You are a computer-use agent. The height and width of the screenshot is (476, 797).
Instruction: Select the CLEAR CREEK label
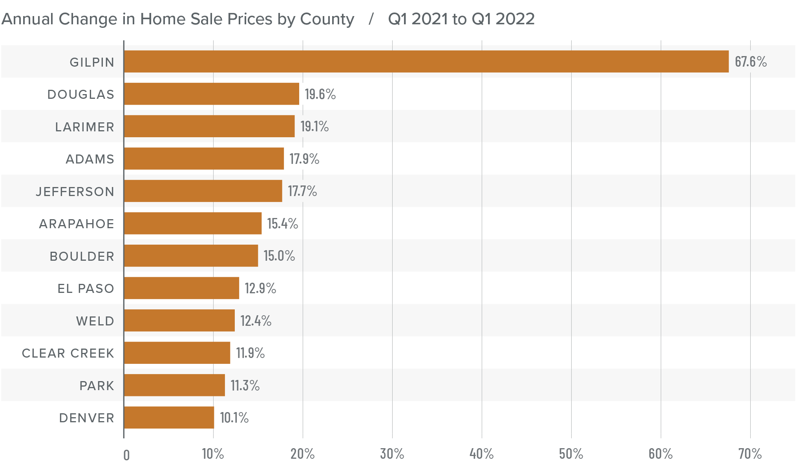[x=68, y=353]
